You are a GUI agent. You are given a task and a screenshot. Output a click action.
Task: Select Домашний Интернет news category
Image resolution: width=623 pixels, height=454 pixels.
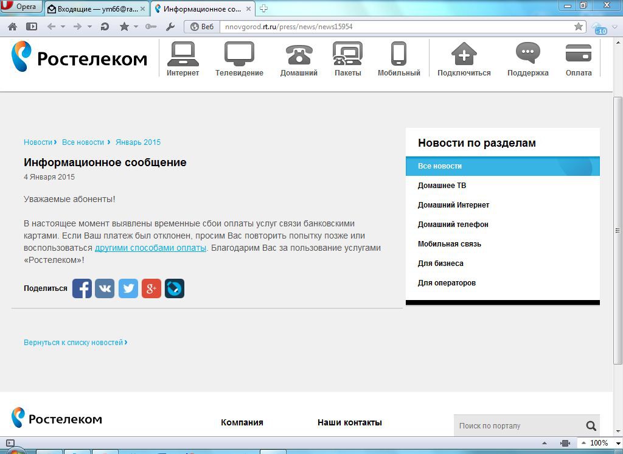pos(453,205)
